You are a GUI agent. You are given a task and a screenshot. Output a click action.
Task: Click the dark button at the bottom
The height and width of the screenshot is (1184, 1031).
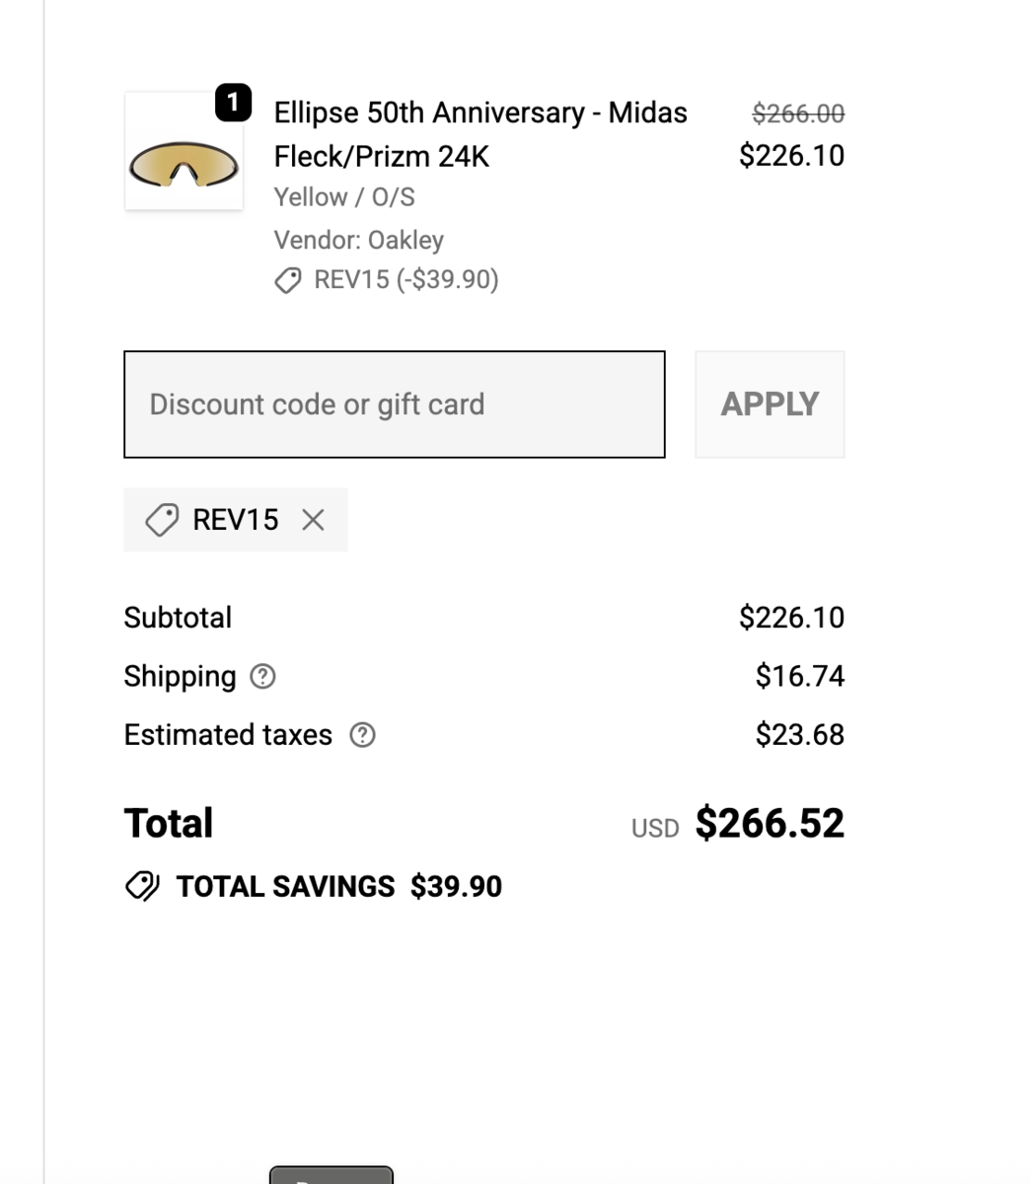330,1179
